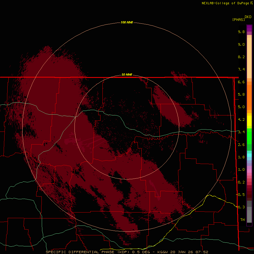Click the 9.0 value on the color scale
Image resolution: width=254 pixels, height=254 pixels.
coord(241,44)
